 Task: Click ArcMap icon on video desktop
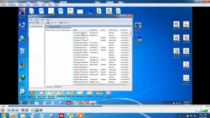pyautogui.click(x=22, y=40)
